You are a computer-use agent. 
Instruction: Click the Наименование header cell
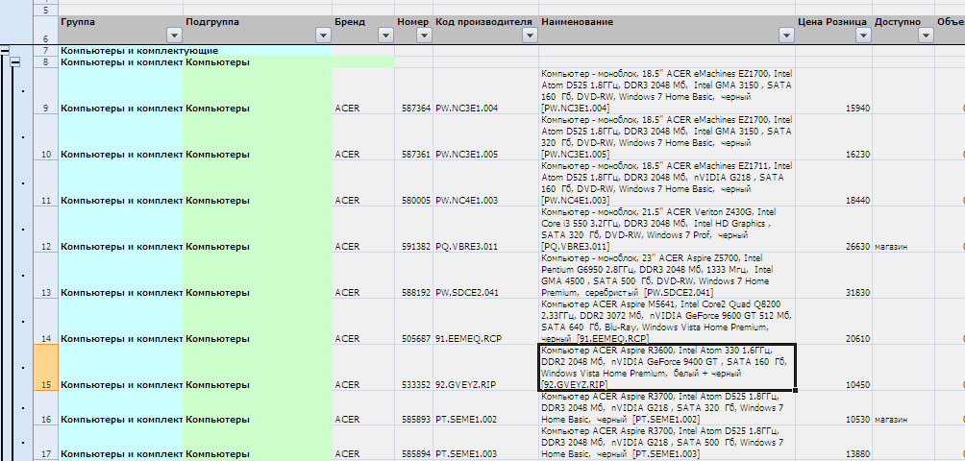(x=667, y=30)
